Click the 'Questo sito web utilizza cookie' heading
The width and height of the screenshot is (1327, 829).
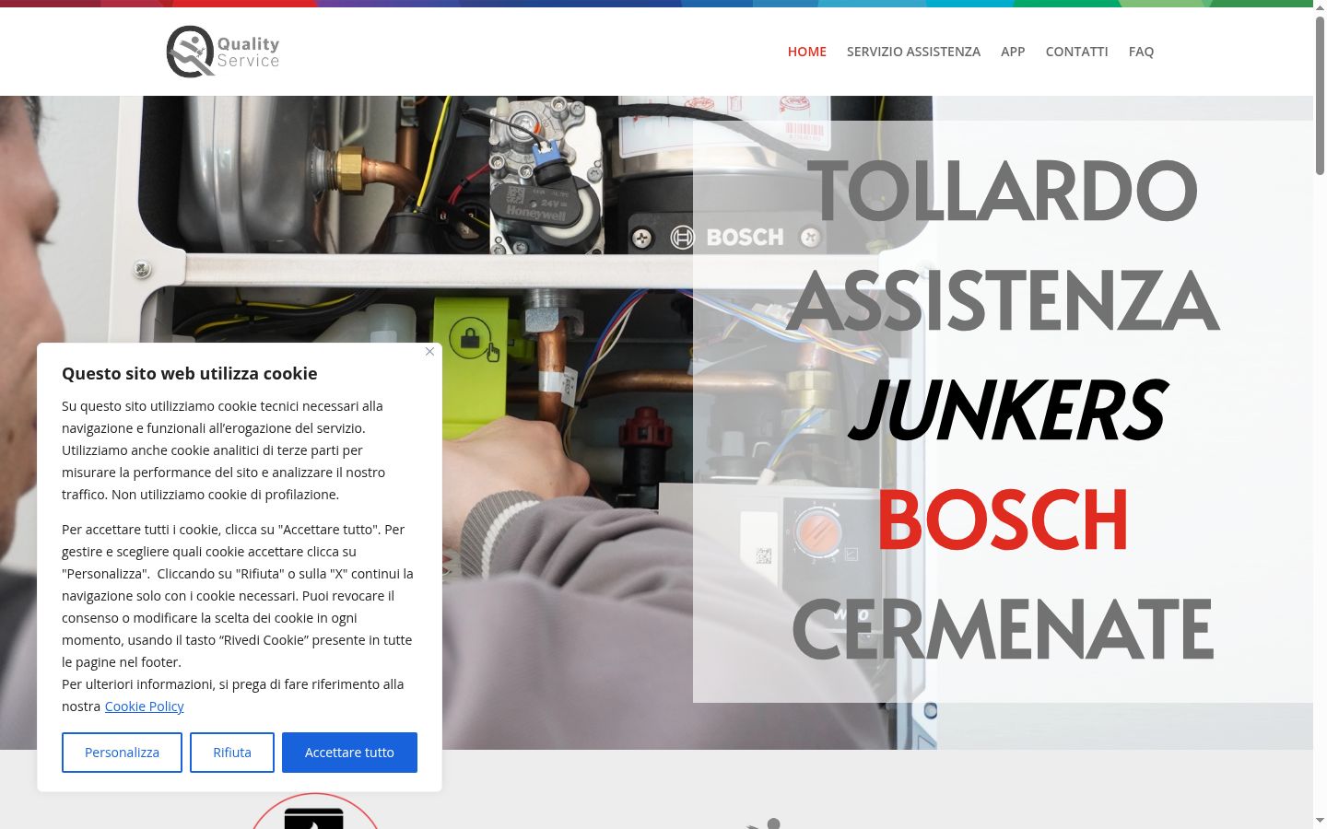[190, 374]
